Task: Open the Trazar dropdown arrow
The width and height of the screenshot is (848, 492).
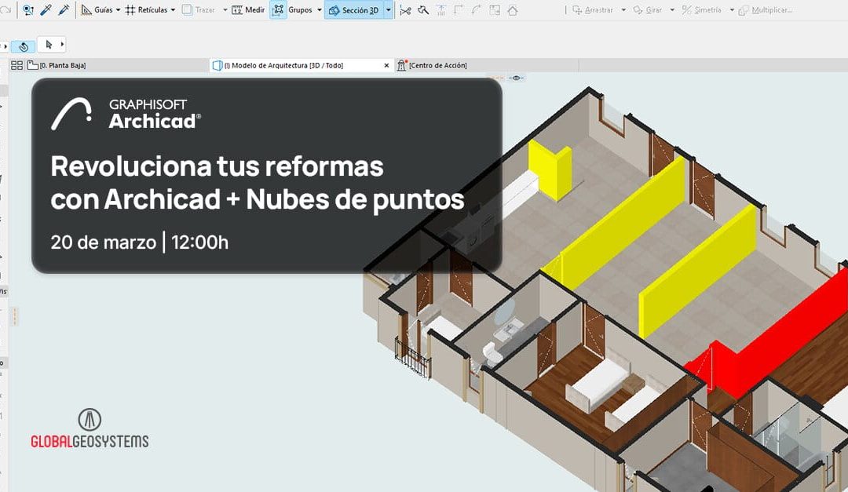Action: [x=225, y=10]
